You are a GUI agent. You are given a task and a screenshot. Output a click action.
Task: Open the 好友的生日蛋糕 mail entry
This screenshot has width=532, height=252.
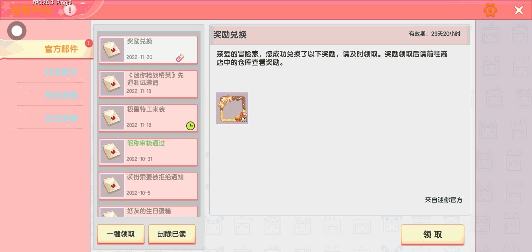tap(148, 212)
